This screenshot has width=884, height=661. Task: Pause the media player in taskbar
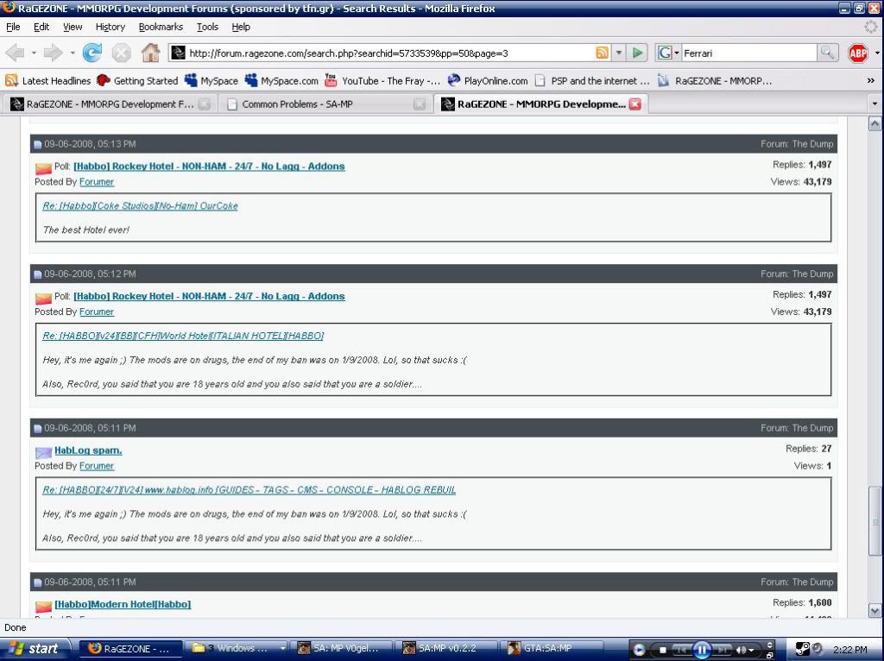pyautogui.click(x=701, y=649)
